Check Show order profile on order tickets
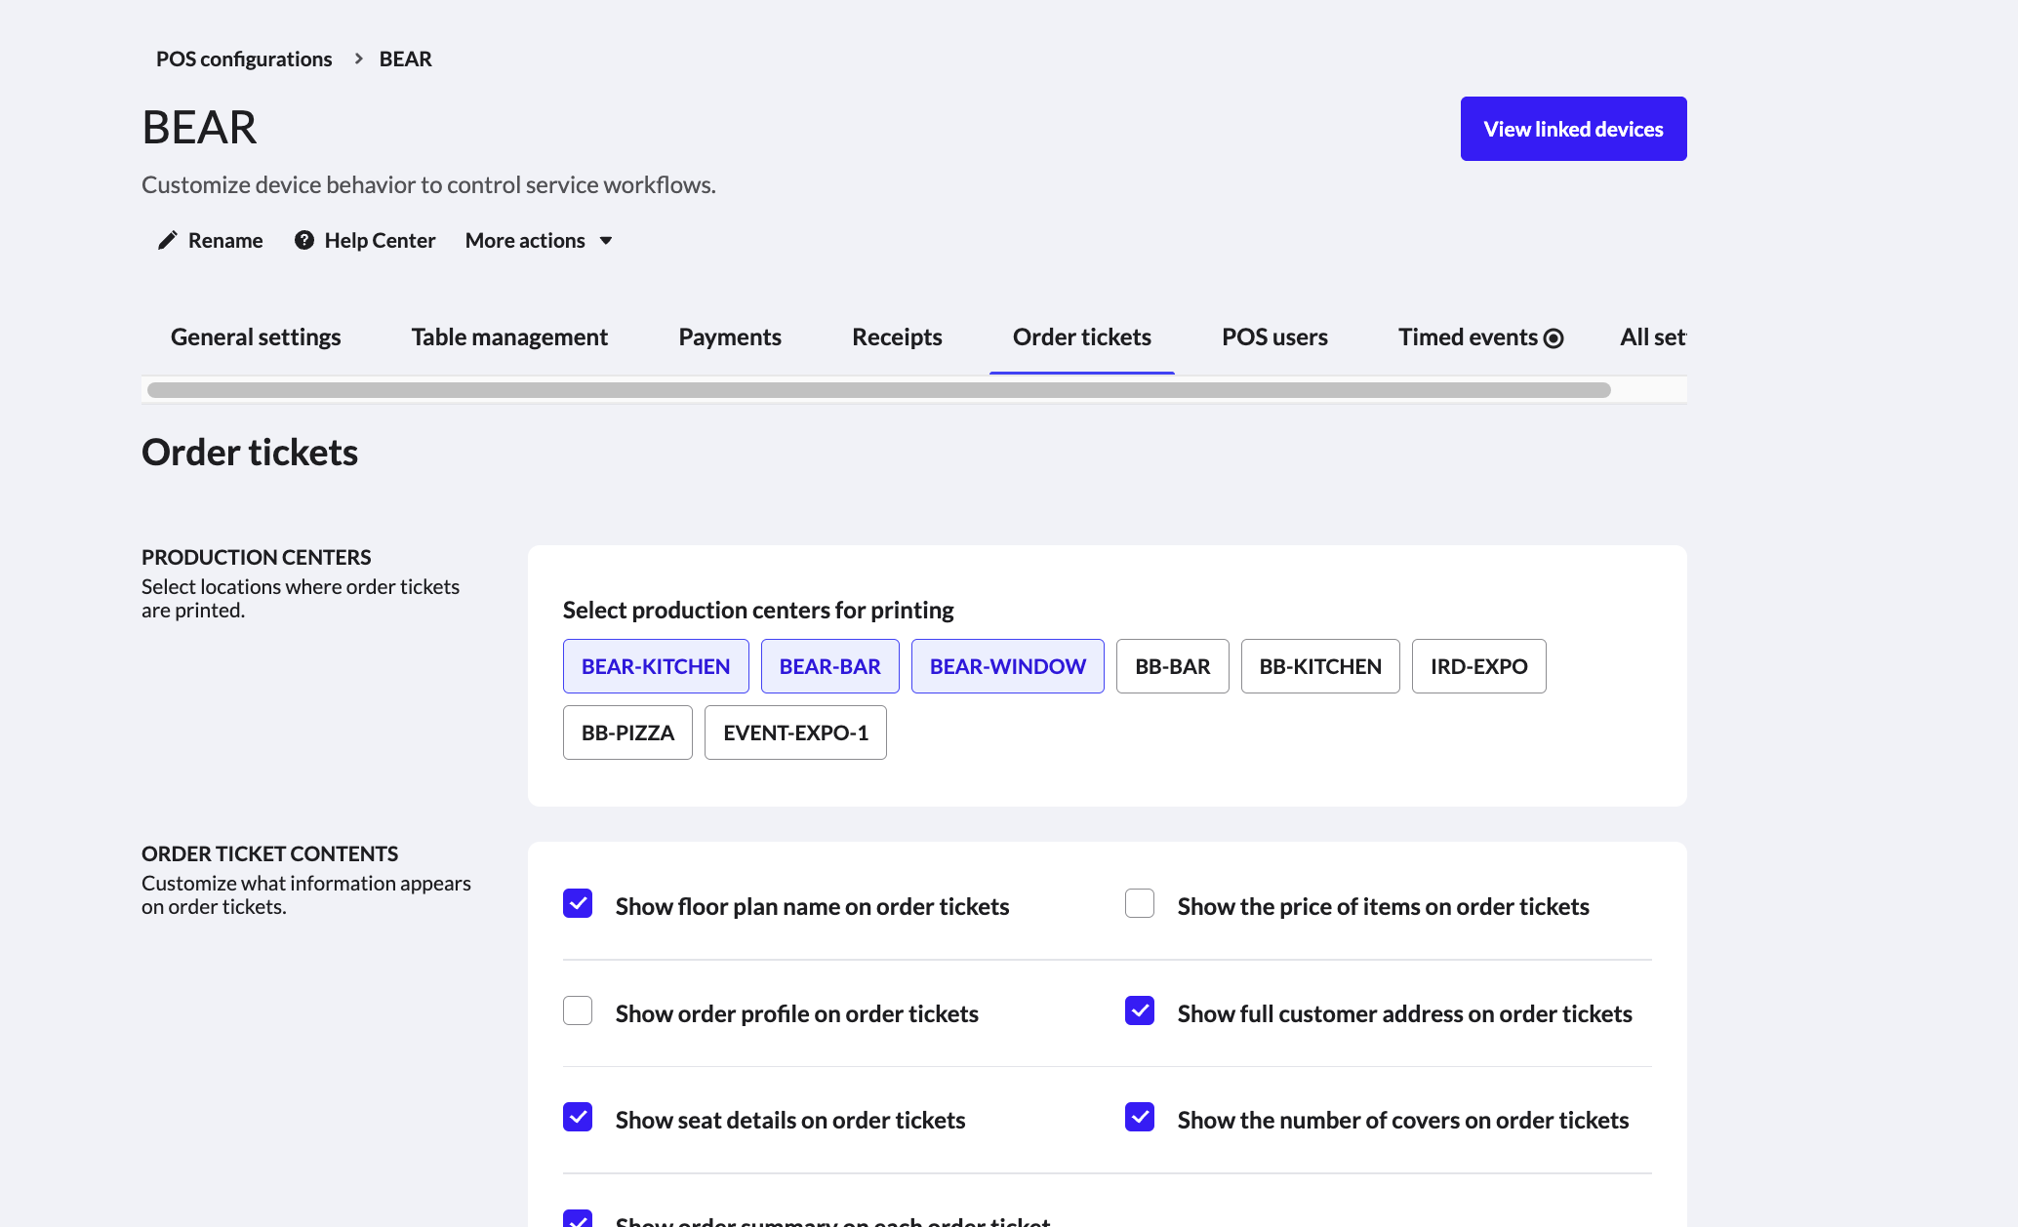2018x1227 pixels. 578,1010
